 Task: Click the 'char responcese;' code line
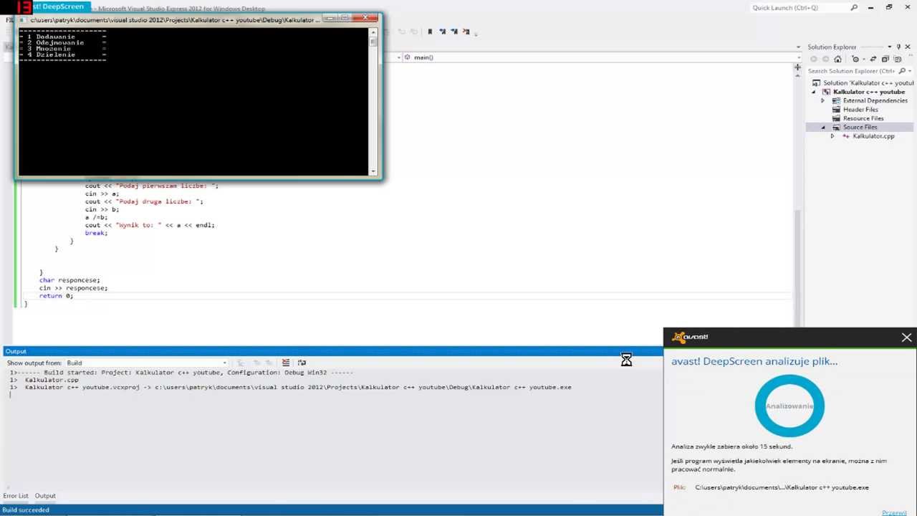tap(69, 280)
